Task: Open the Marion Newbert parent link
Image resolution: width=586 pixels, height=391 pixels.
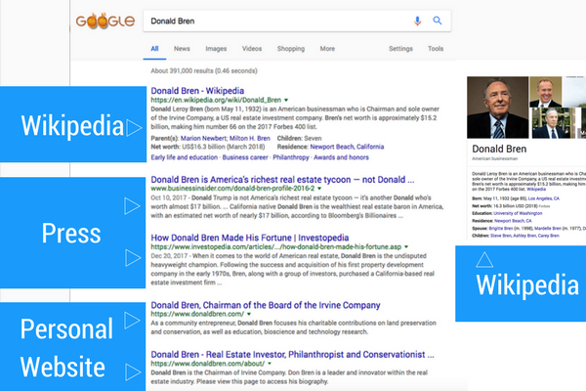Action: tap(204, 138)
